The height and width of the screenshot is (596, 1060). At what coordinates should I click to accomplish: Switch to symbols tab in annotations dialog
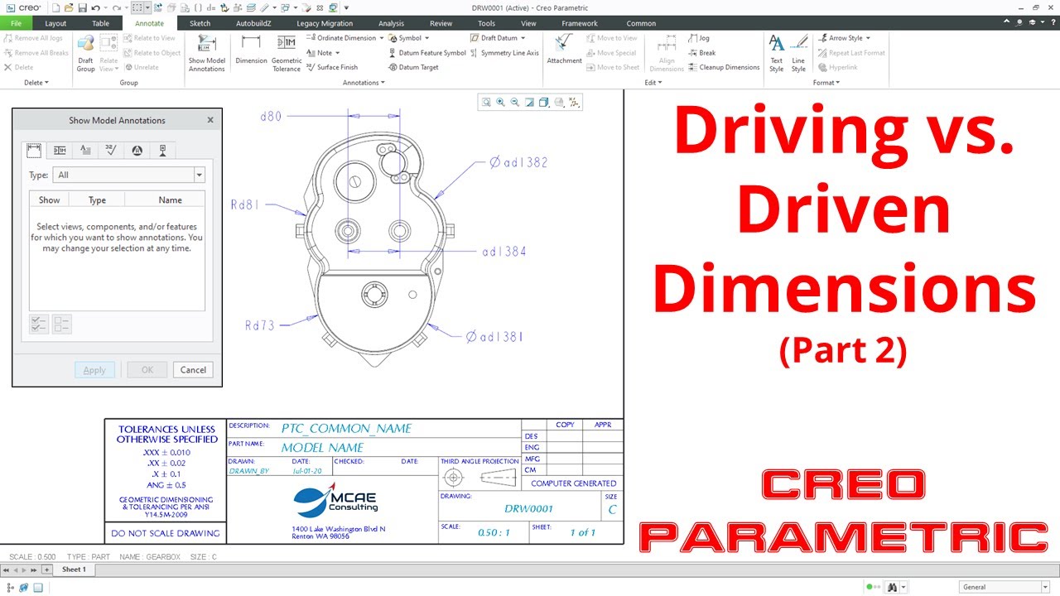coord(137,150)
